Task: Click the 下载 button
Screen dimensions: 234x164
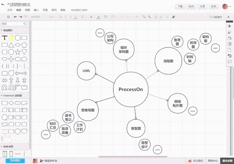Action: coord(180,7)
